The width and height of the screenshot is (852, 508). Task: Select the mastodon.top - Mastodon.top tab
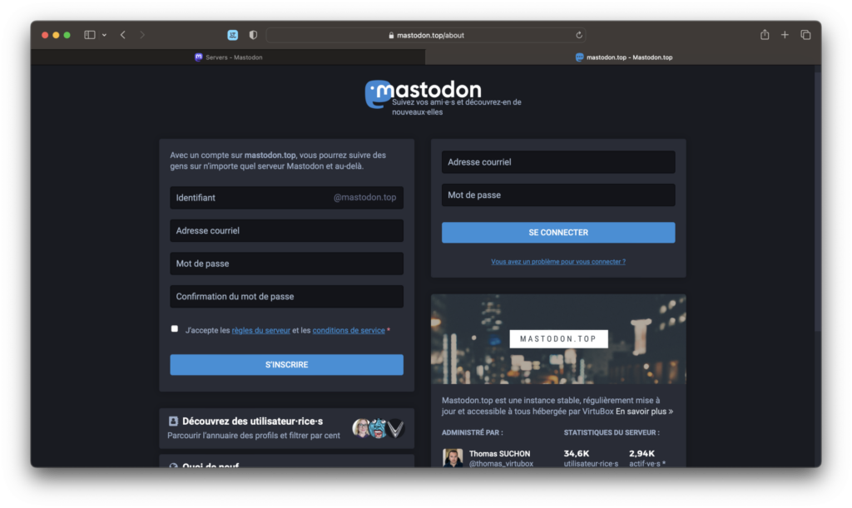click(x=623, y=57)
